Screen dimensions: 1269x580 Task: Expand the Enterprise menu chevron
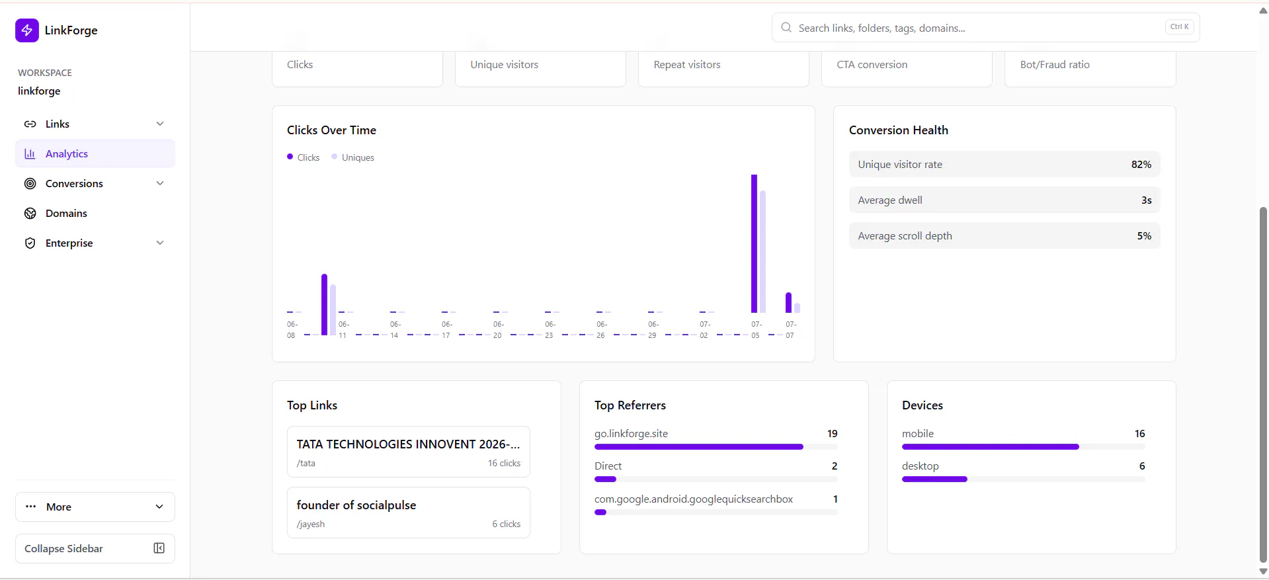[160, 243]
